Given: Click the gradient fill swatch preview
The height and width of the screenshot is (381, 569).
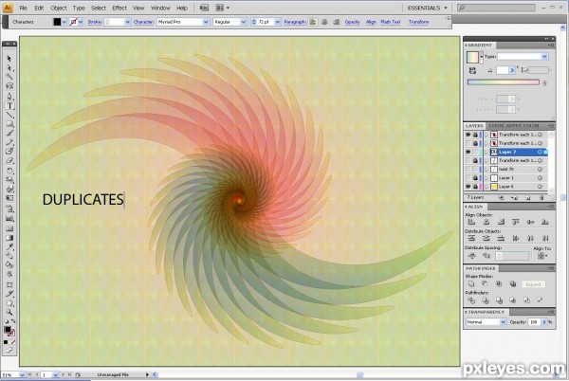Looking at the screenshot, I should pyautogui.click(x=472, y=57).
